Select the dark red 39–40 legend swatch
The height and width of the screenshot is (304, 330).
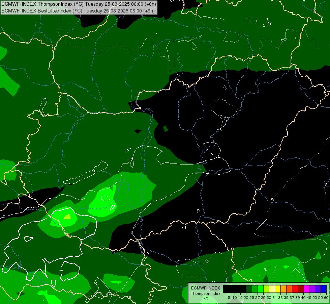(x=301, y=289)
